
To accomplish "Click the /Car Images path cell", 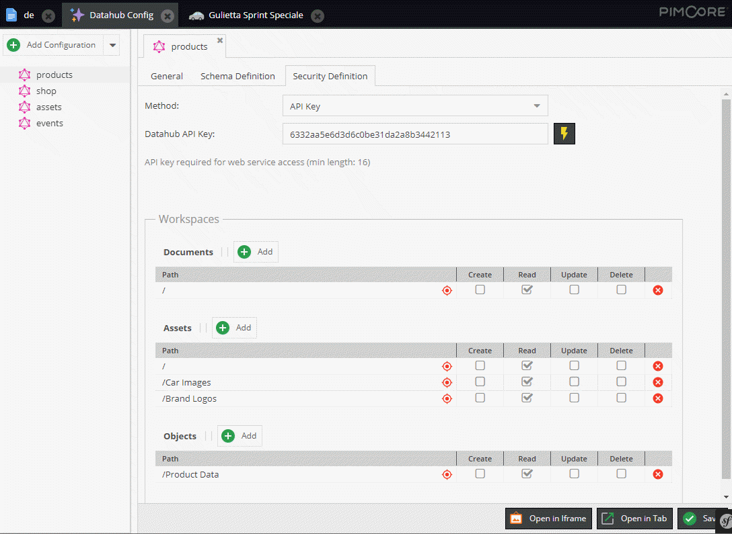I will [x=305, y=383].
